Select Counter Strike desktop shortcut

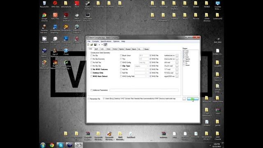217,5
